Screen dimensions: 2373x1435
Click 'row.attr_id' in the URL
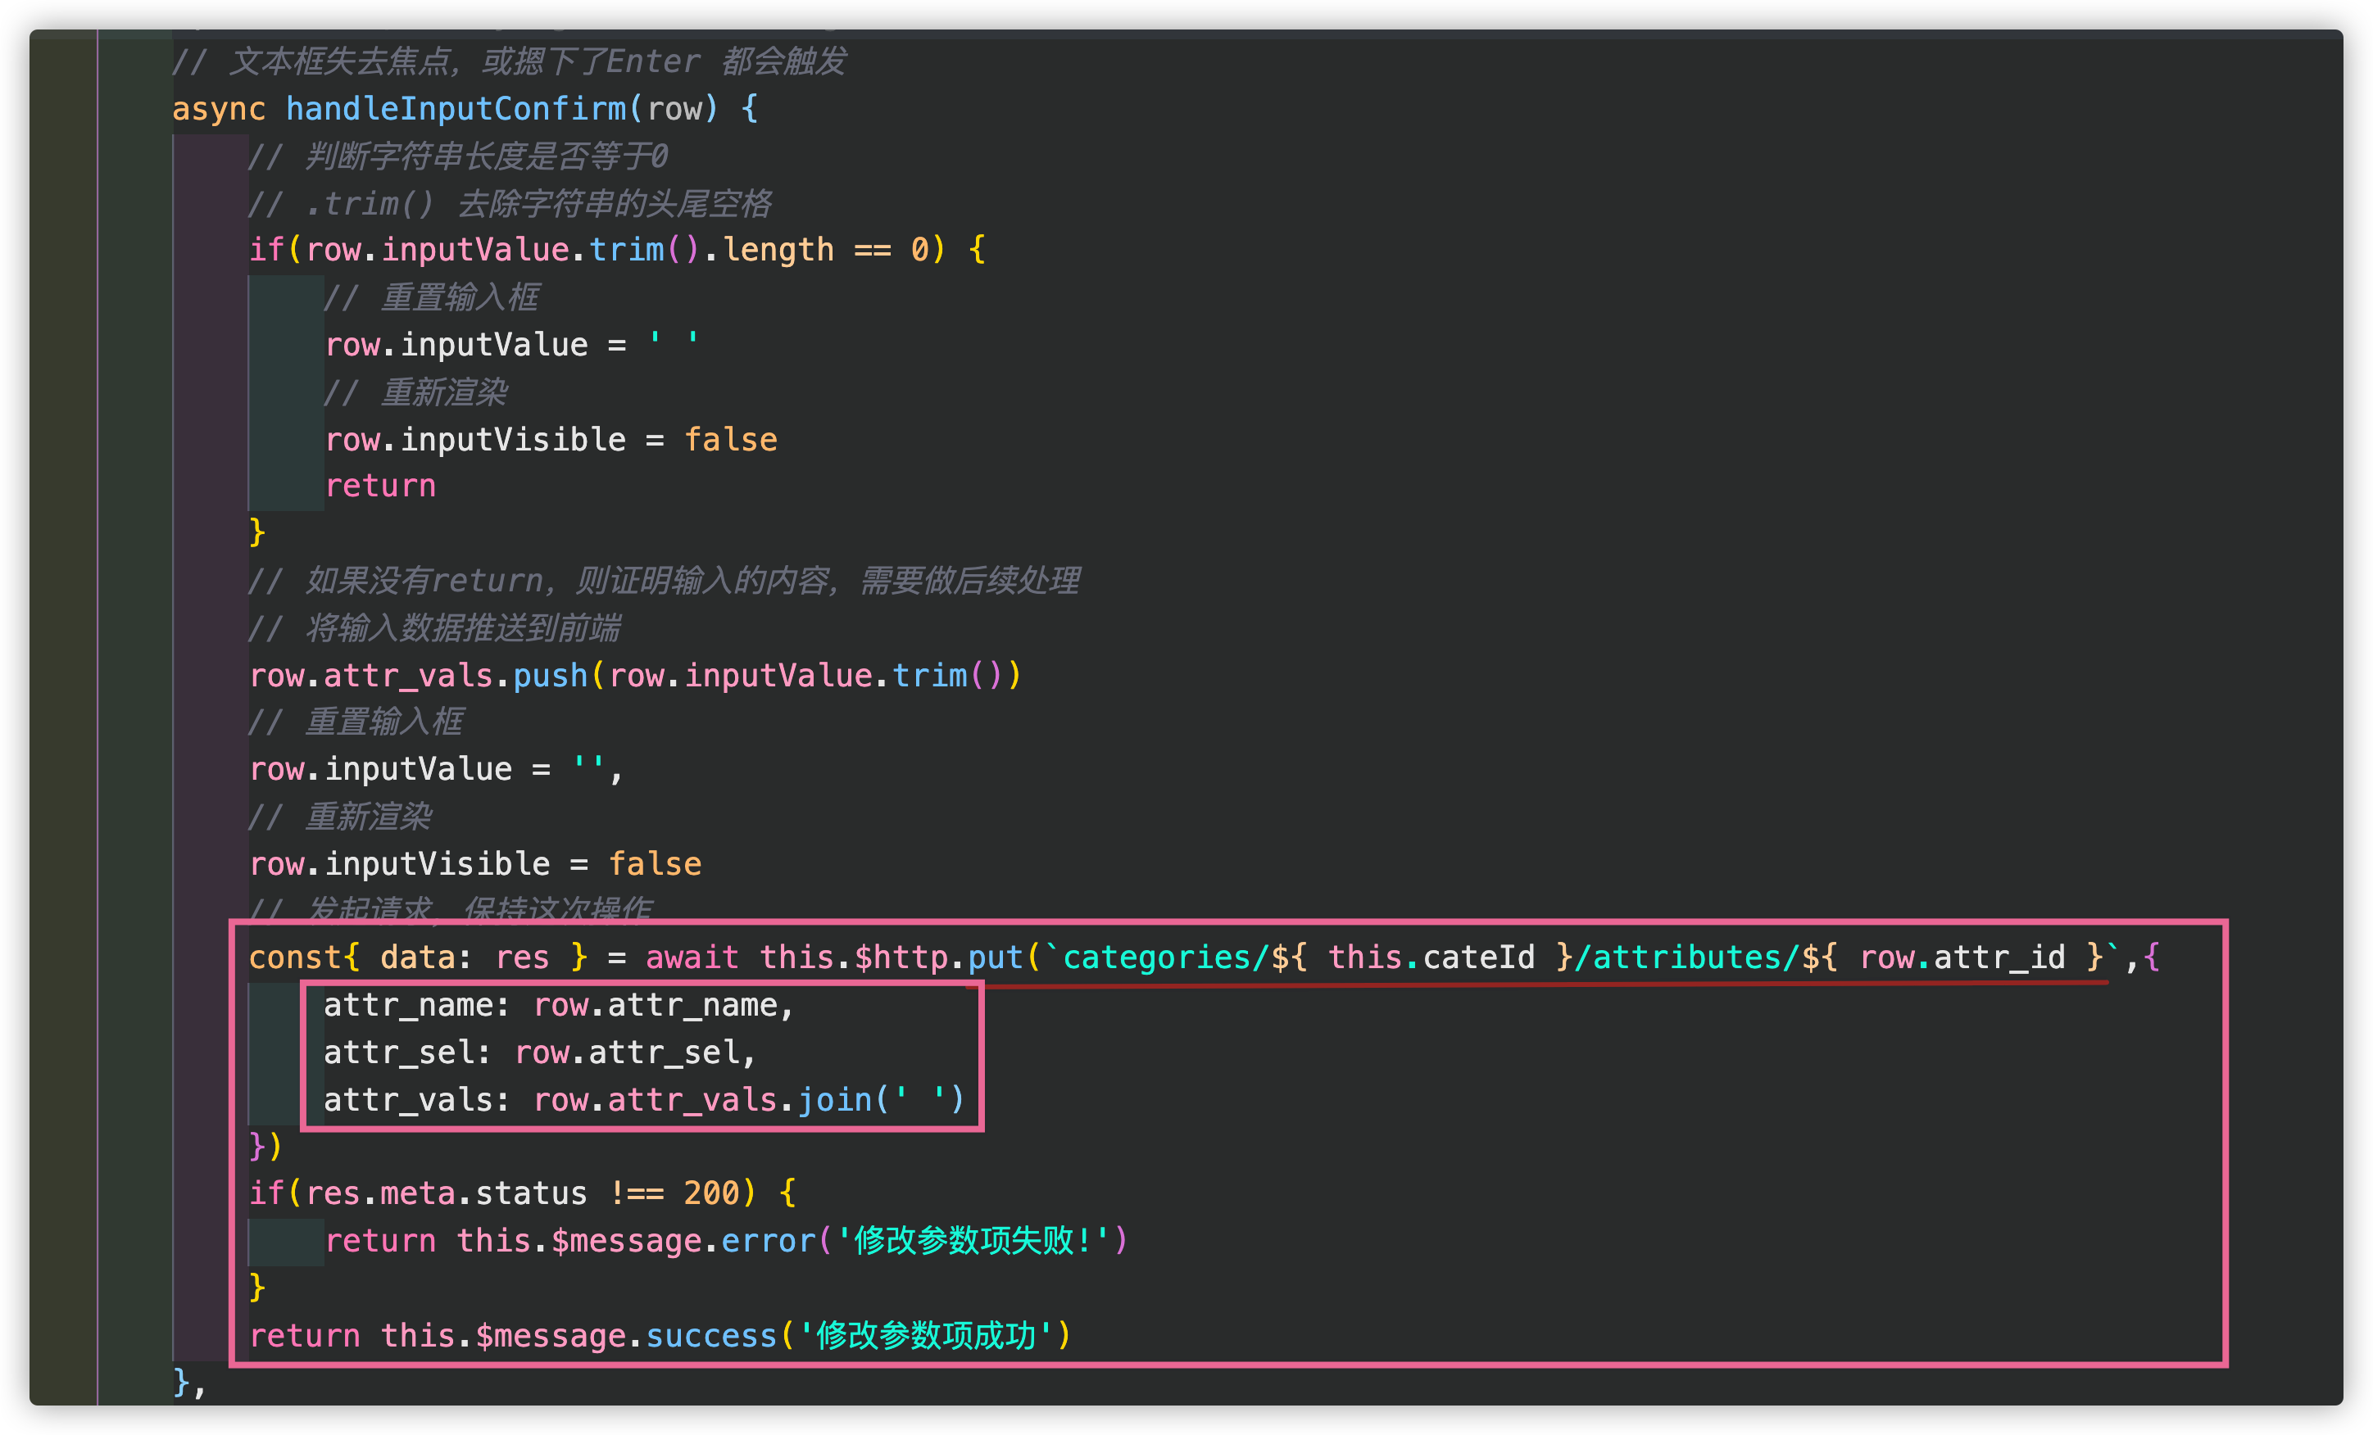tap(1962, 957)
